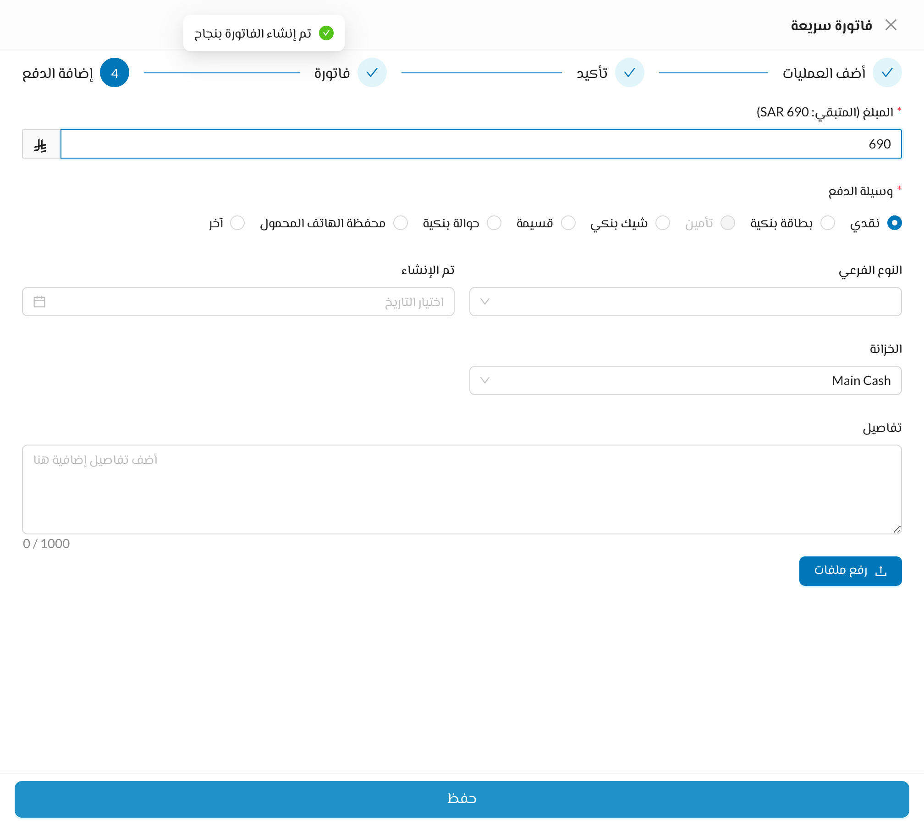Go to إضافة الدفع step label
The height and width of the screenshot is (825, 924).
[58, 73]
